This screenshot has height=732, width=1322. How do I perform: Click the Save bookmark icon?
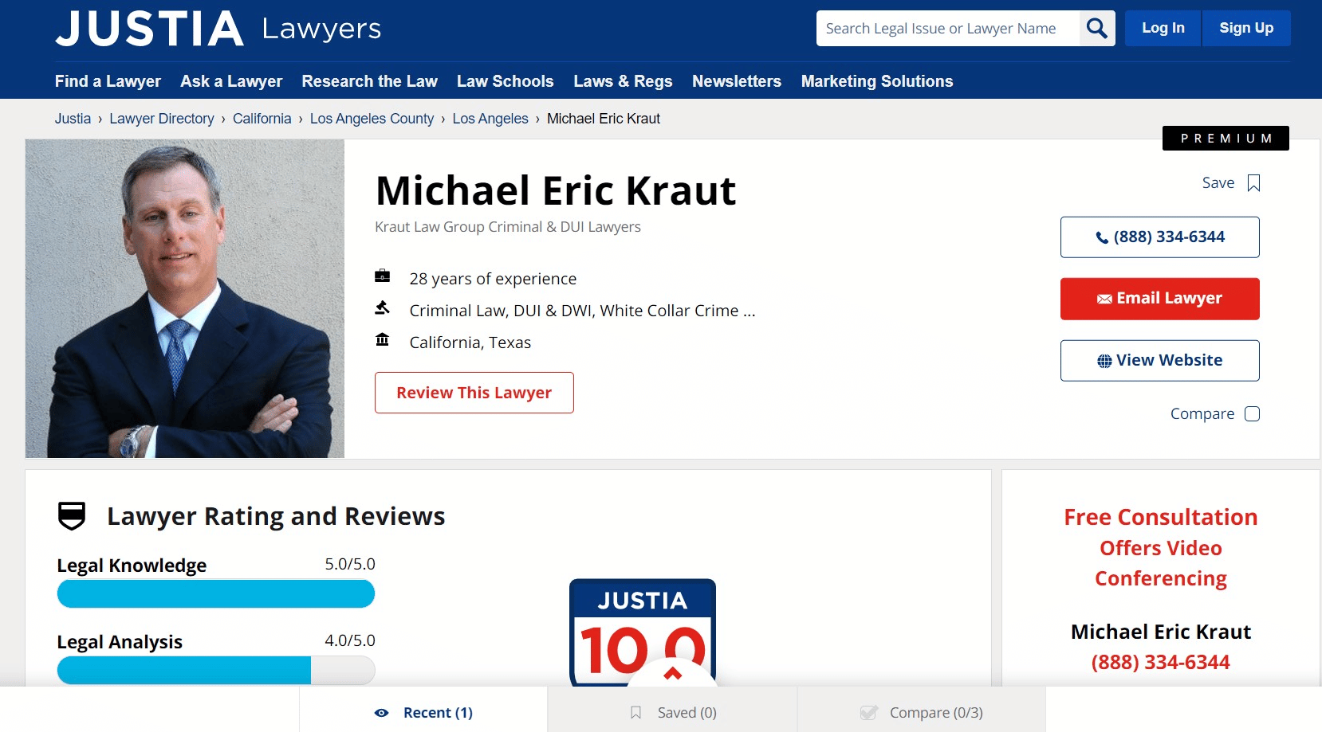[x=1253, y=183]
